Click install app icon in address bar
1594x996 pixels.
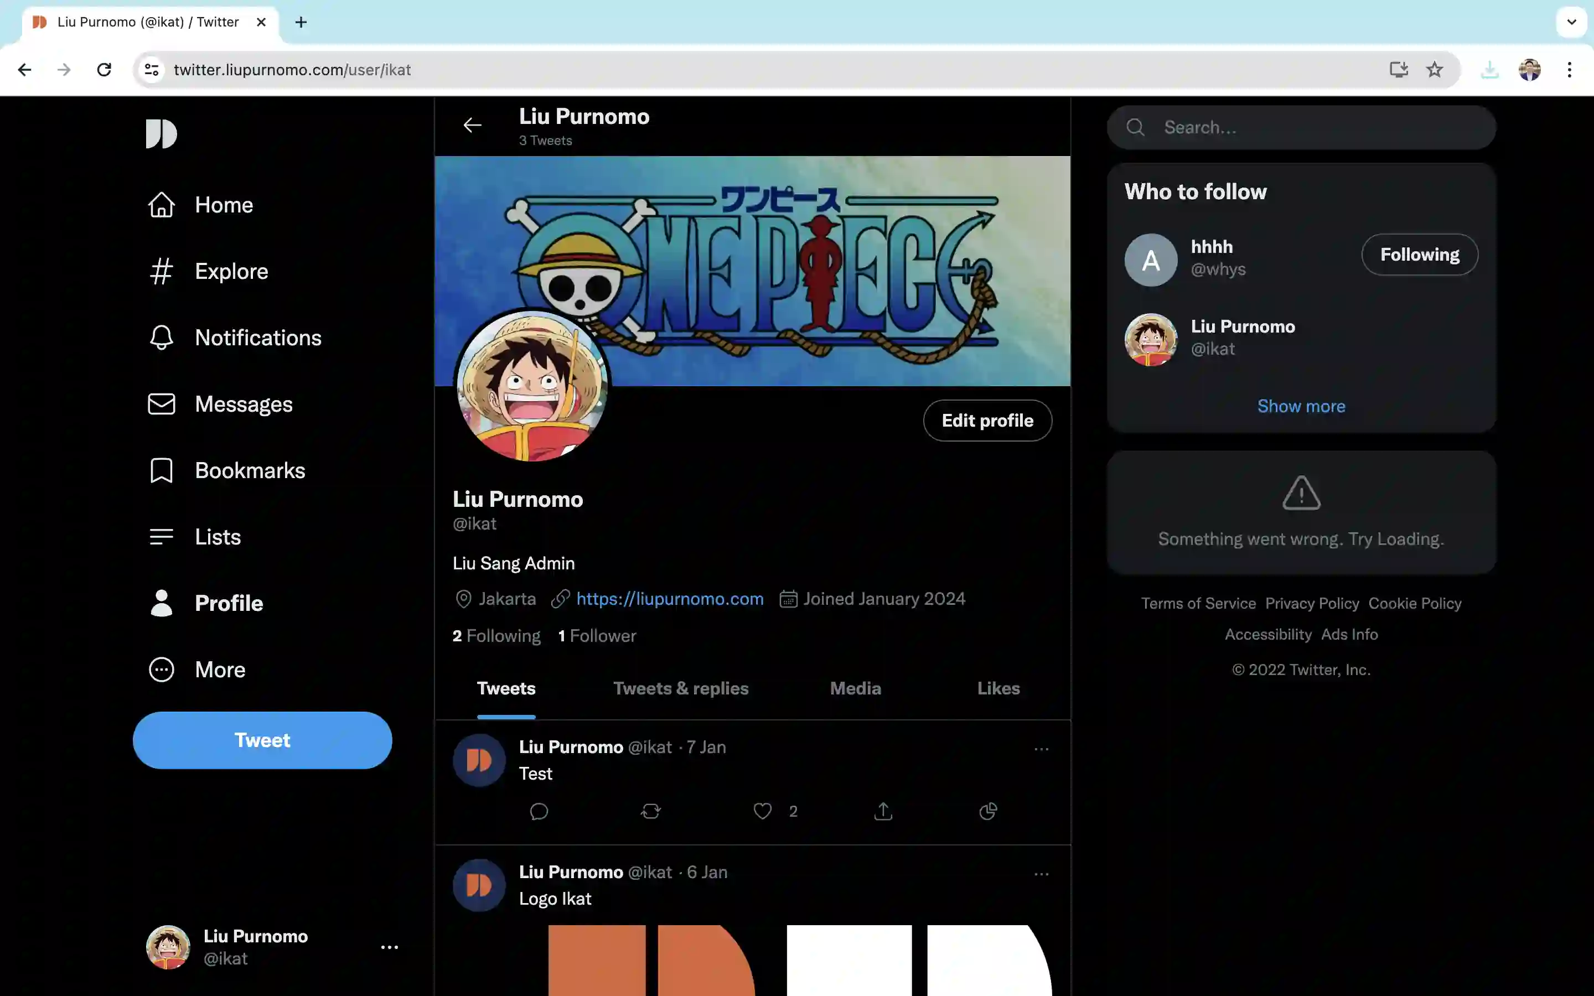[x=1399, y=70]
